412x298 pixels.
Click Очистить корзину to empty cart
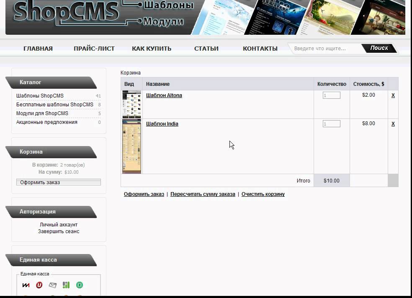[263, 194]
